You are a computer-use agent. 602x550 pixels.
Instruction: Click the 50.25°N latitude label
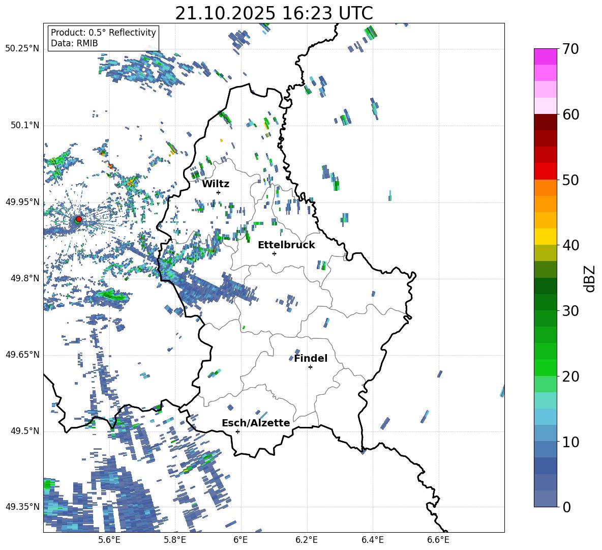(x=22, y=49)
